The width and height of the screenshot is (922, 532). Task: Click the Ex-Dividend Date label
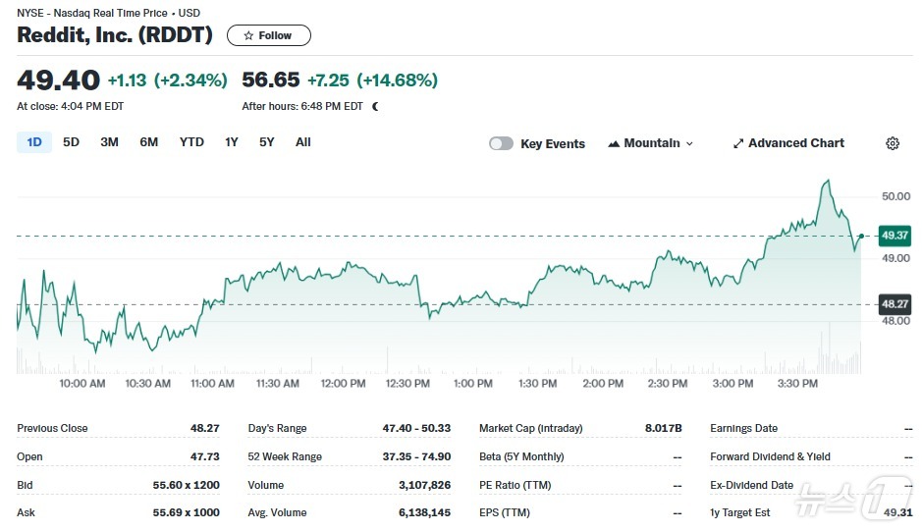point(751,485)
